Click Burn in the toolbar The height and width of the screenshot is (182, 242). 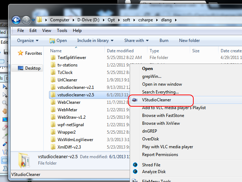click(x=164, y=41)
